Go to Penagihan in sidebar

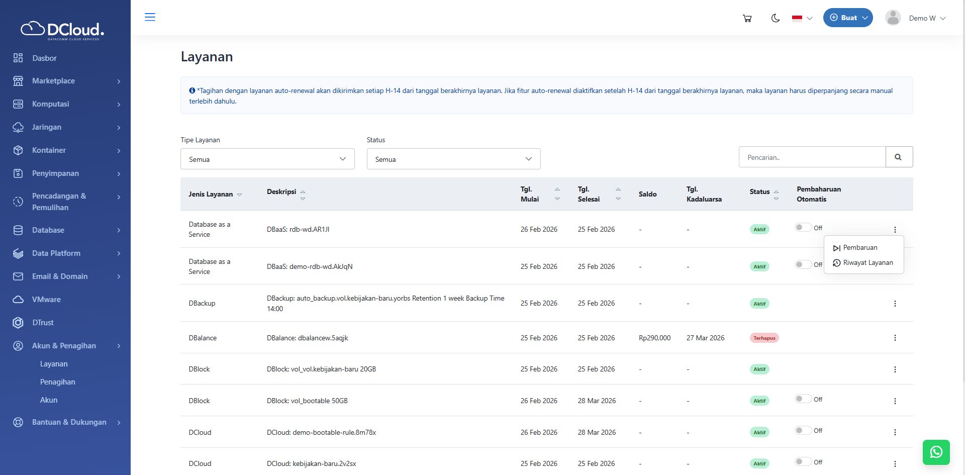58,382
